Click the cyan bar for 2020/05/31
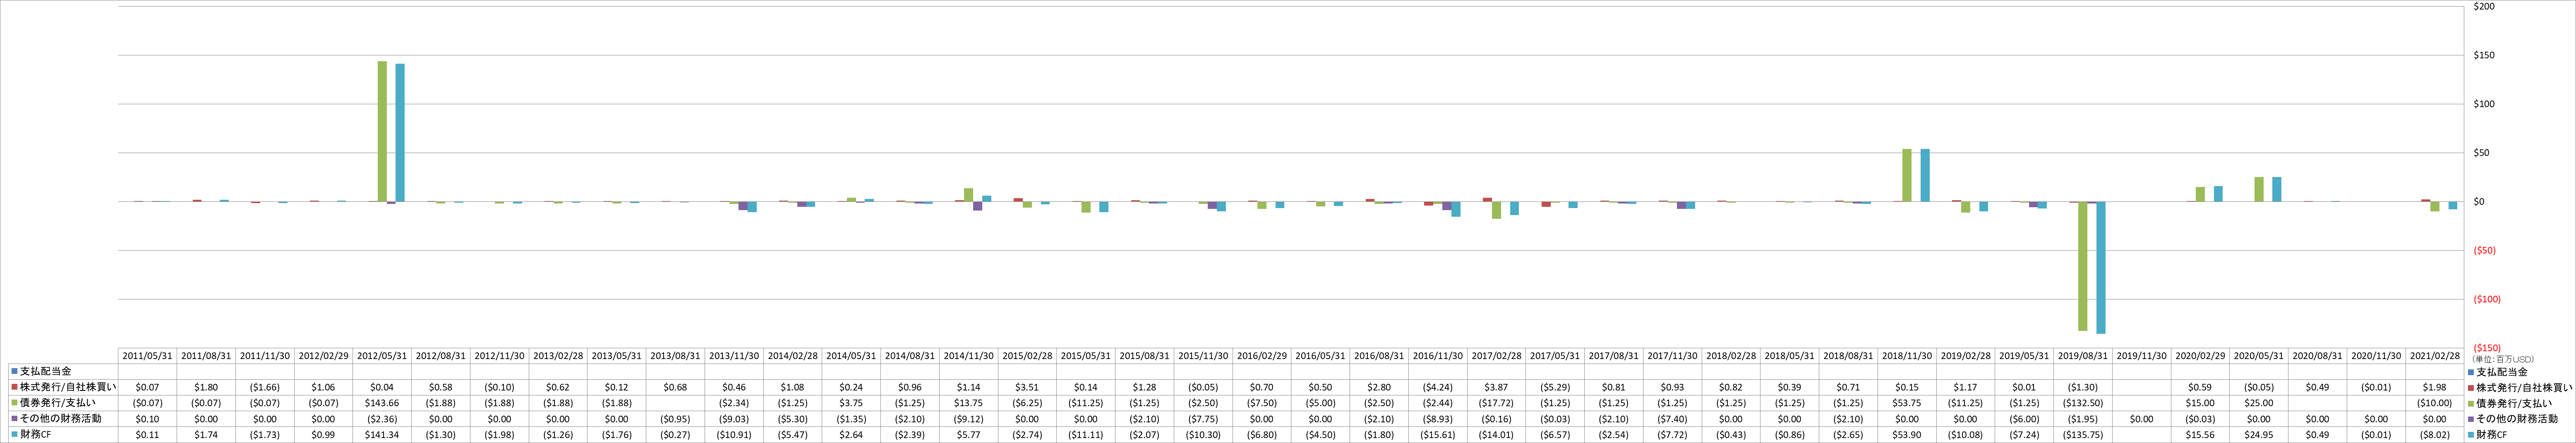 tap(2277, 190)
